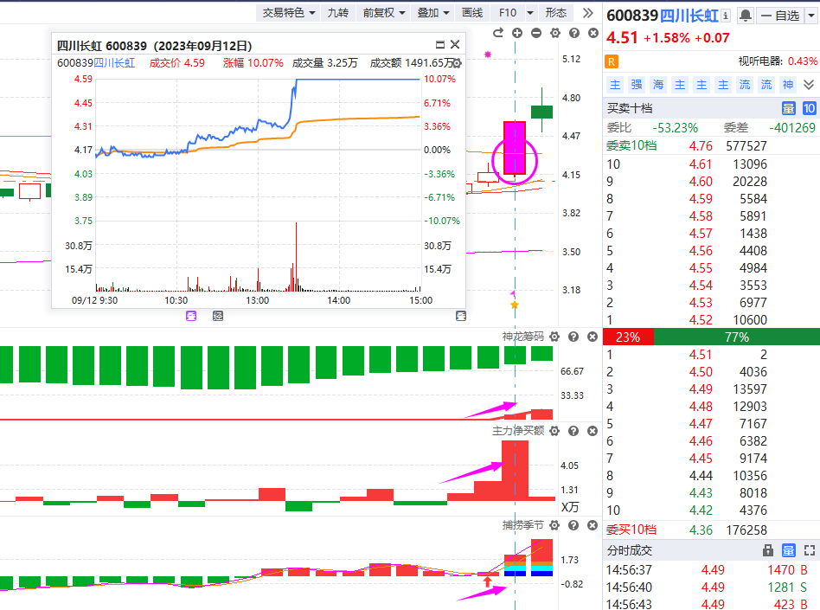
Task: Set a price alert with bell icon
Action: pyautogui.click(x=746, y=16)
